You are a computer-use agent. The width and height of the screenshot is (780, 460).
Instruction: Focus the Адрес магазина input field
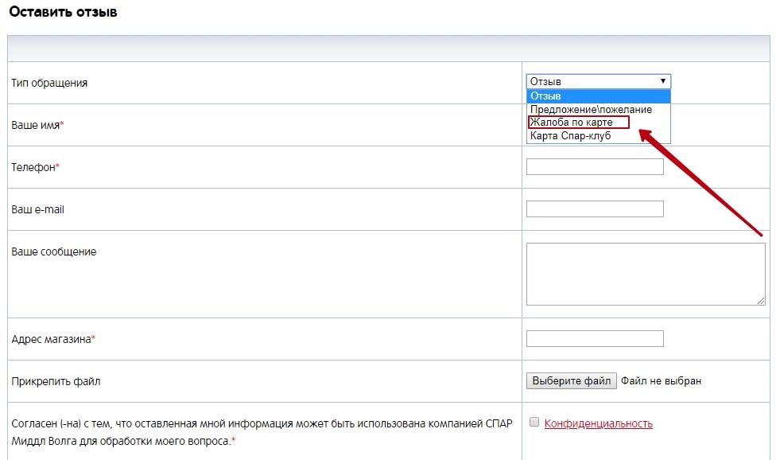pyautogui.click(x=595, y=339)
